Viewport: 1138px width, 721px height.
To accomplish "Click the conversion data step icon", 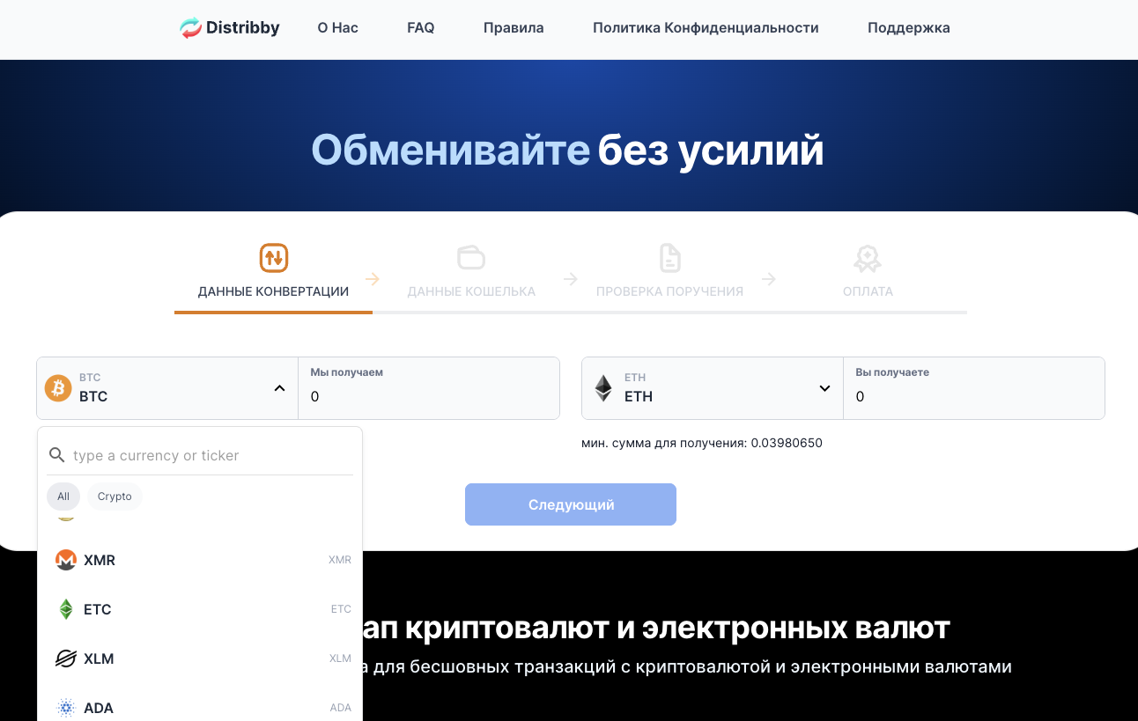I will click(x=273, y=258).
